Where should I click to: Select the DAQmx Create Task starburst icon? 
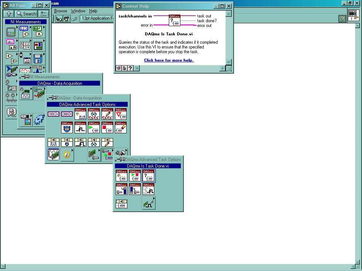(122, 176)
